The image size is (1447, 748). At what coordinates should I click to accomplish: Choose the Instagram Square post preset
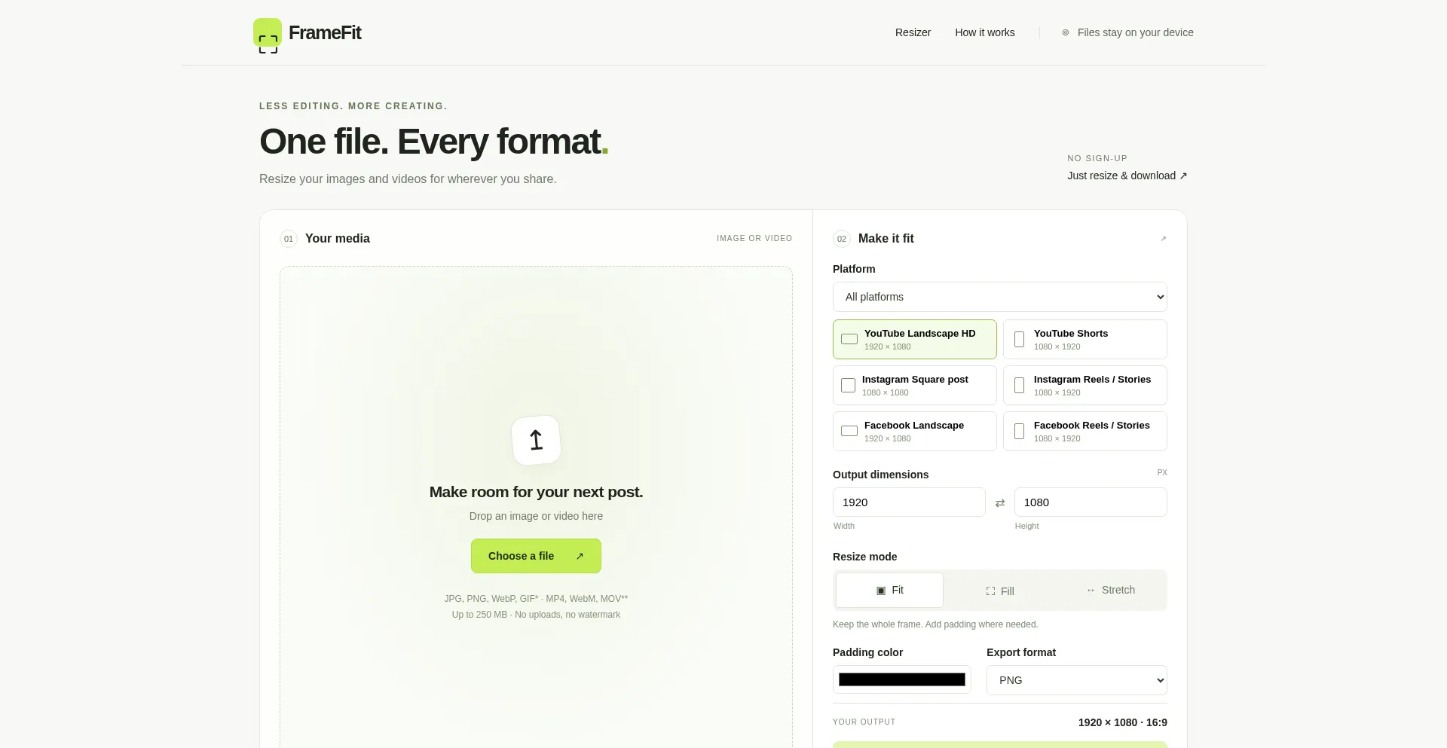[x=915, y=385]
